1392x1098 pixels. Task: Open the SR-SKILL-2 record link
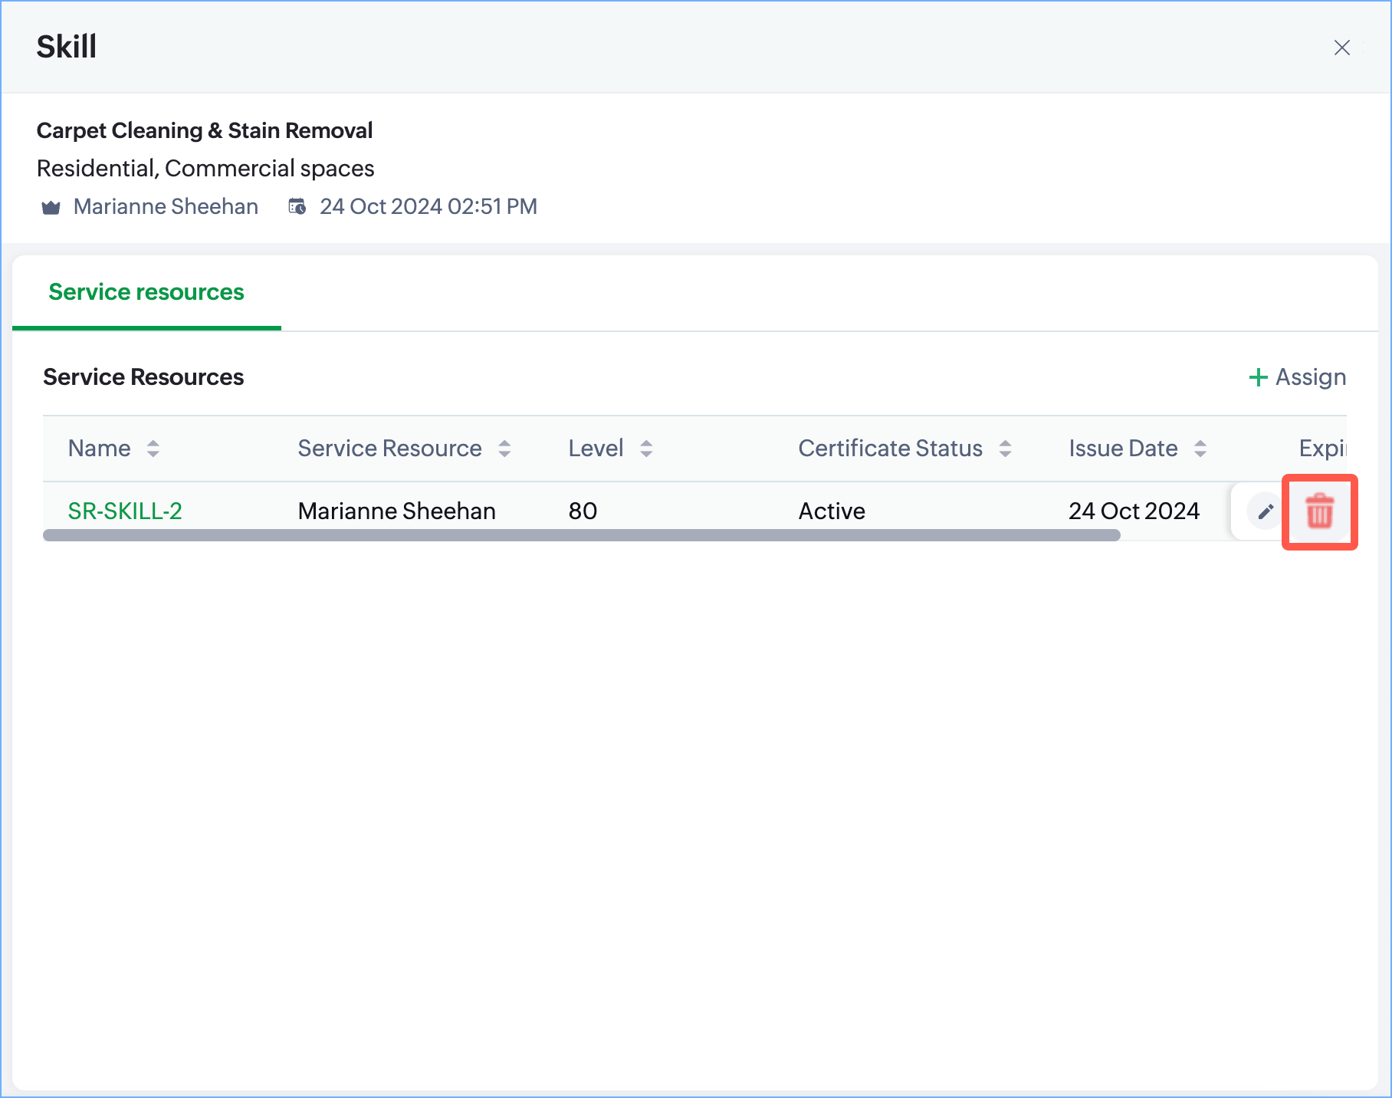(125, 511)
